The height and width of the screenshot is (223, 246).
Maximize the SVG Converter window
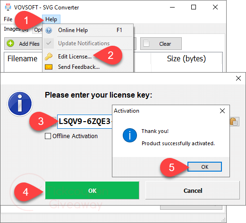[194, 7]
